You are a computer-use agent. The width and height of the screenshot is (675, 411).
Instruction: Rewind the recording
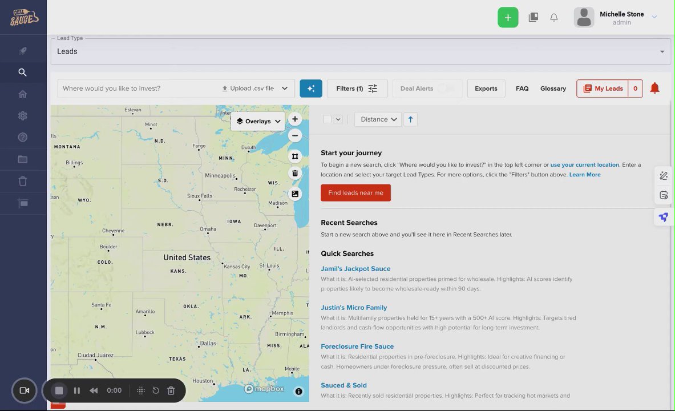point(94,390)
